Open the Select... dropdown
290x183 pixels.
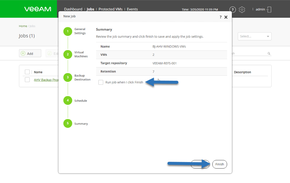pyautogui.click(x=255, y=36)
